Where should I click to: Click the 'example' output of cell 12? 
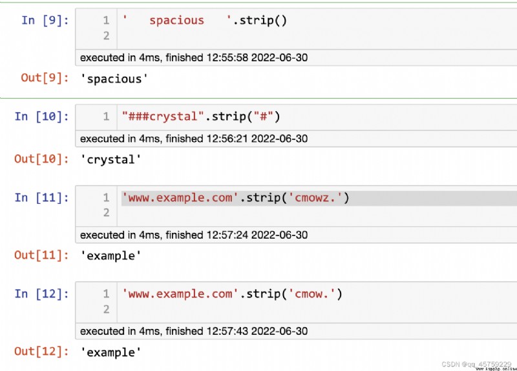click(x=111, y=352)
